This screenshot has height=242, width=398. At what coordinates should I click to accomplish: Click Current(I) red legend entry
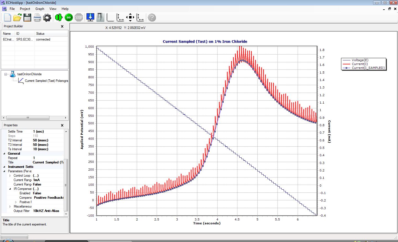click(x=360, y=64)
